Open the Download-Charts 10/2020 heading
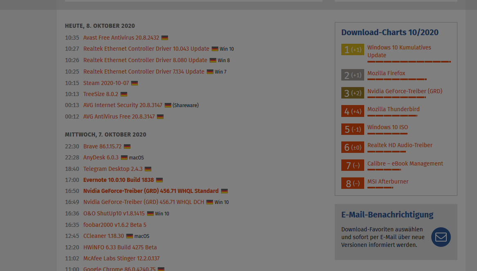The height and width of the screenshot is (271, 477). pyautogui.click(x=390, y=32)
